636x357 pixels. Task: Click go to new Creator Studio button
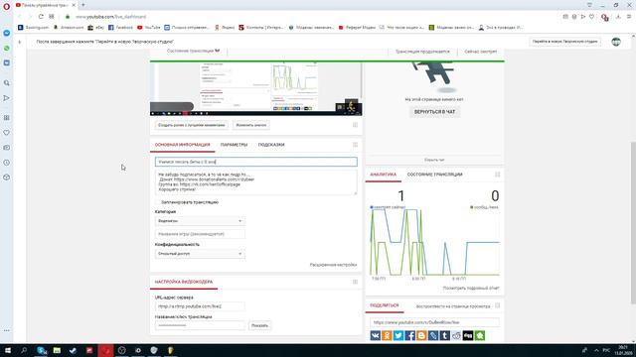(x=564, y=42)
